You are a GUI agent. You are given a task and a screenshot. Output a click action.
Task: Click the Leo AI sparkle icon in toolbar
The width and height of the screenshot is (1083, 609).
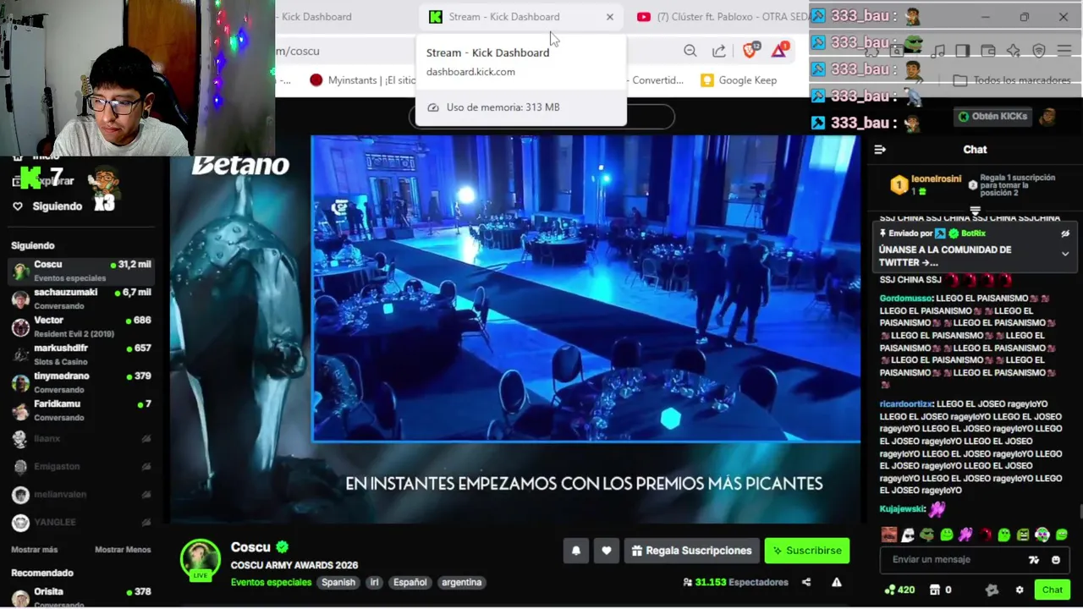(1014, 51)
